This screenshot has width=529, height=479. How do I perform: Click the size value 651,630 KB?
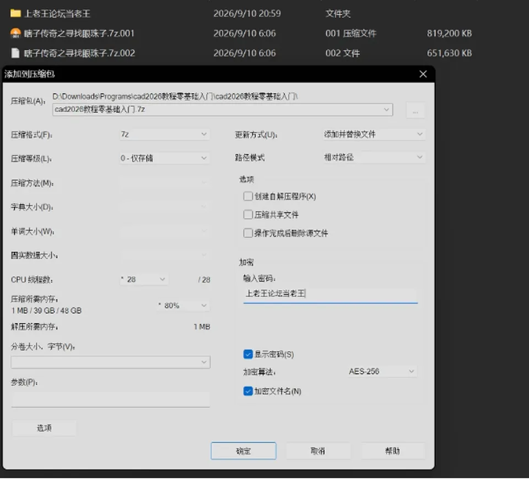click(449, 53)
